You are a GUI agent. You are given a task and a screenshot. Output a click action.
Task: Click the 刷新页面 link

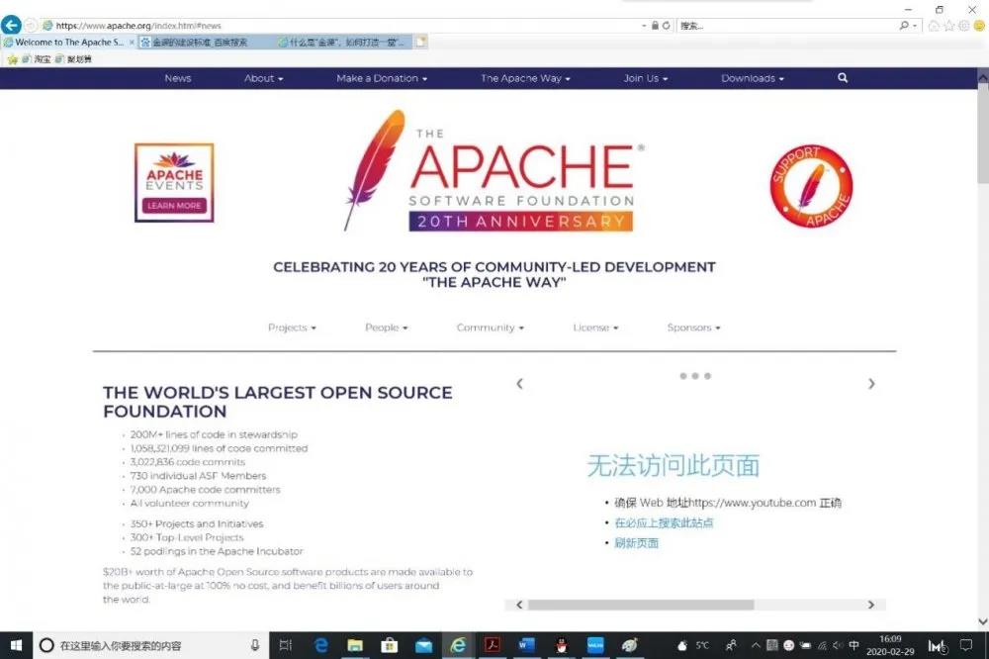[x=636, y=543]
